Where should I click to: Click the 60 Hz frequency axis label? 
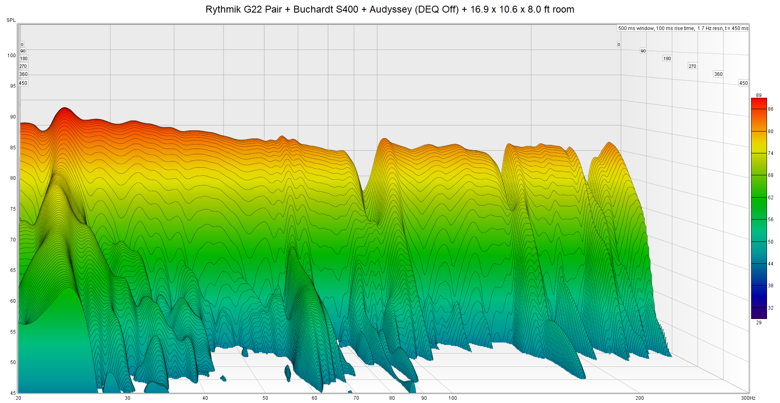tap(314, 398)
